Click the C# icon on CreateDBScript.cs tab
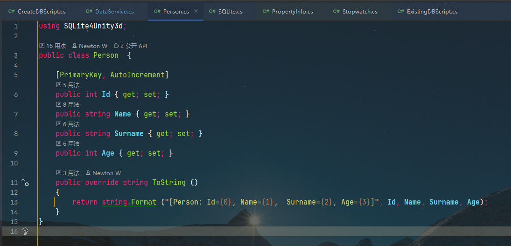Screen dimensions: 511x246 pyautogui.click(x=12, y=11)
